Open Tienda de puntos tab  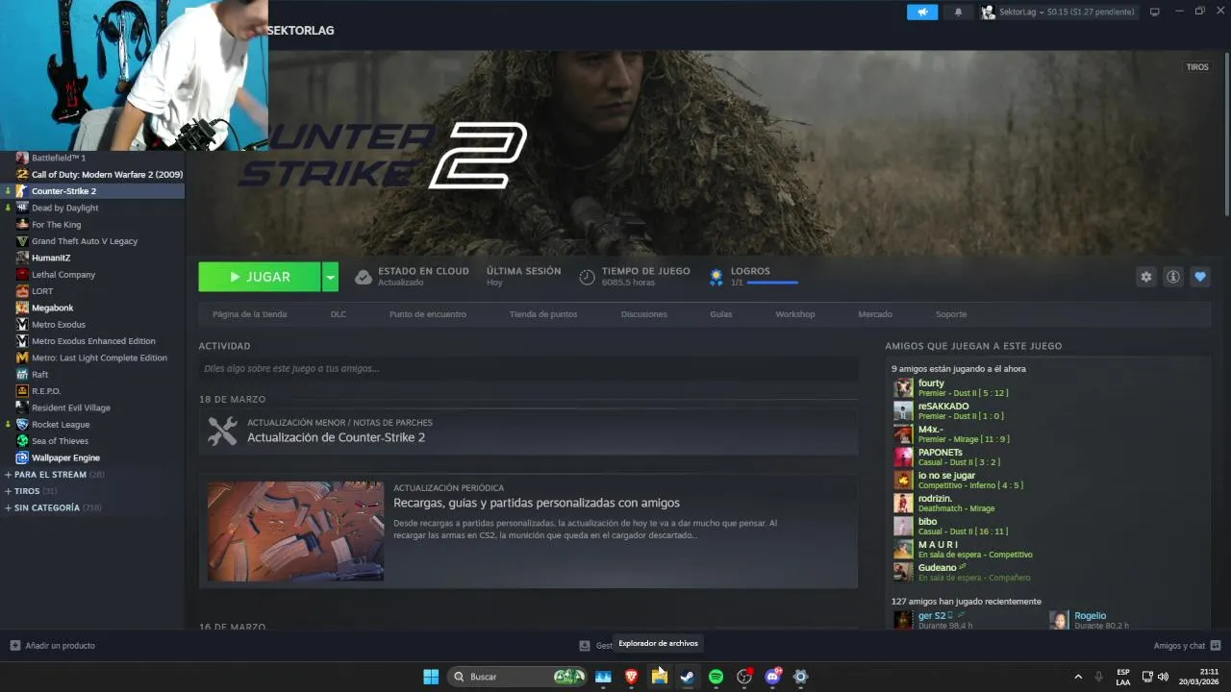point(543,314)
